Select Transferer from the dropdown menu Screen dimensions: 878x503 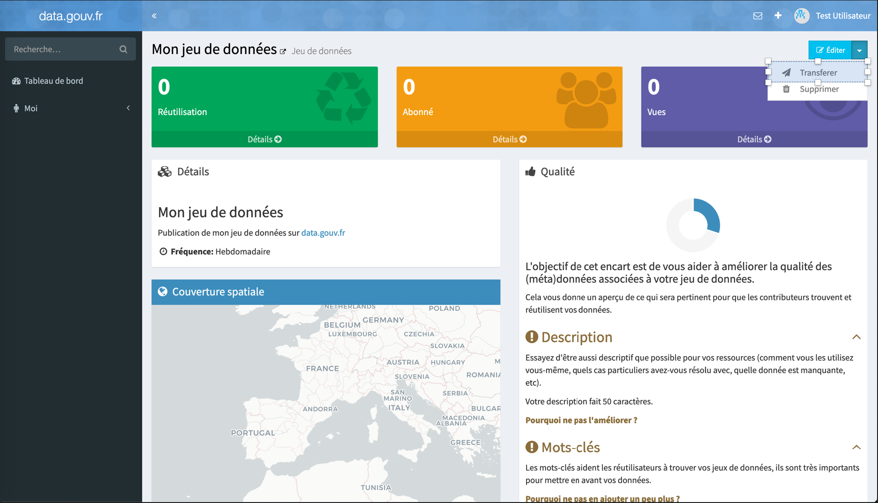(x=817, y=72)
